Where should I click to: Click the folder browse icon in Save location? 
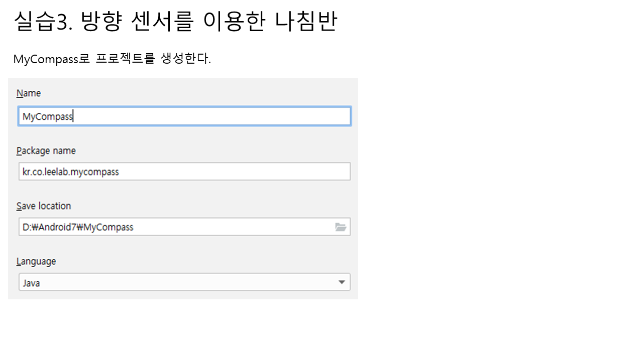click(x=341, y=227)
